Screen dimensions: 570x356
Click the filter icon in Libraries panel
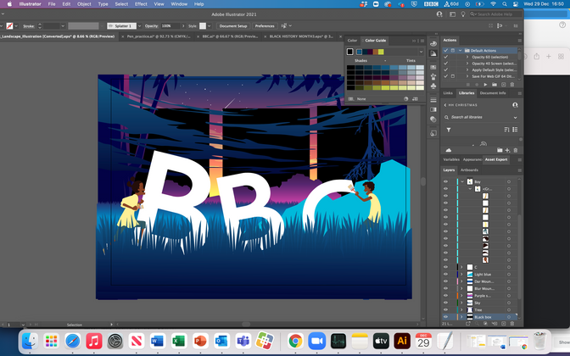click(449, 131)
